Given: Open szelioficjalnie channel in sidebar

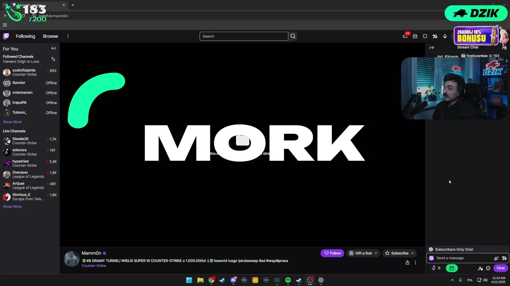Looking at the screenshot, I should pyautogui.click(x=30, y=72).
